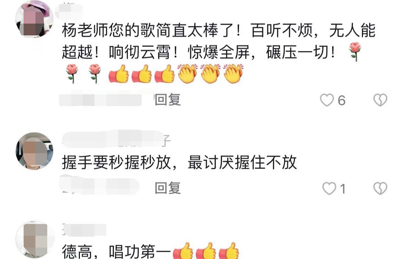
Task: Open second commenter's avatar in car
Action: [x=34, y=151]
